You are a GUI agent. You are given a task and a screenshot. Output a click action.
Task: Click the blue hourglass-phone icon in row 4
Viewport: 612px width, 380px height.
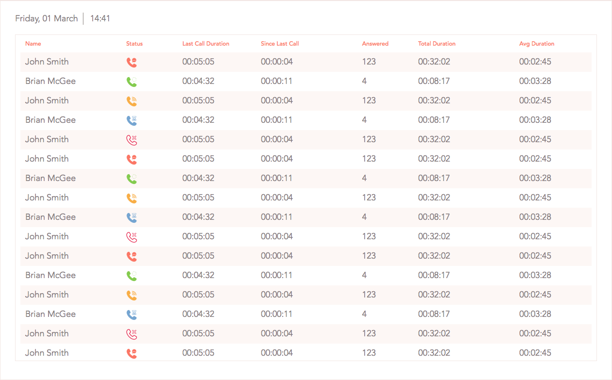point(131,120)
